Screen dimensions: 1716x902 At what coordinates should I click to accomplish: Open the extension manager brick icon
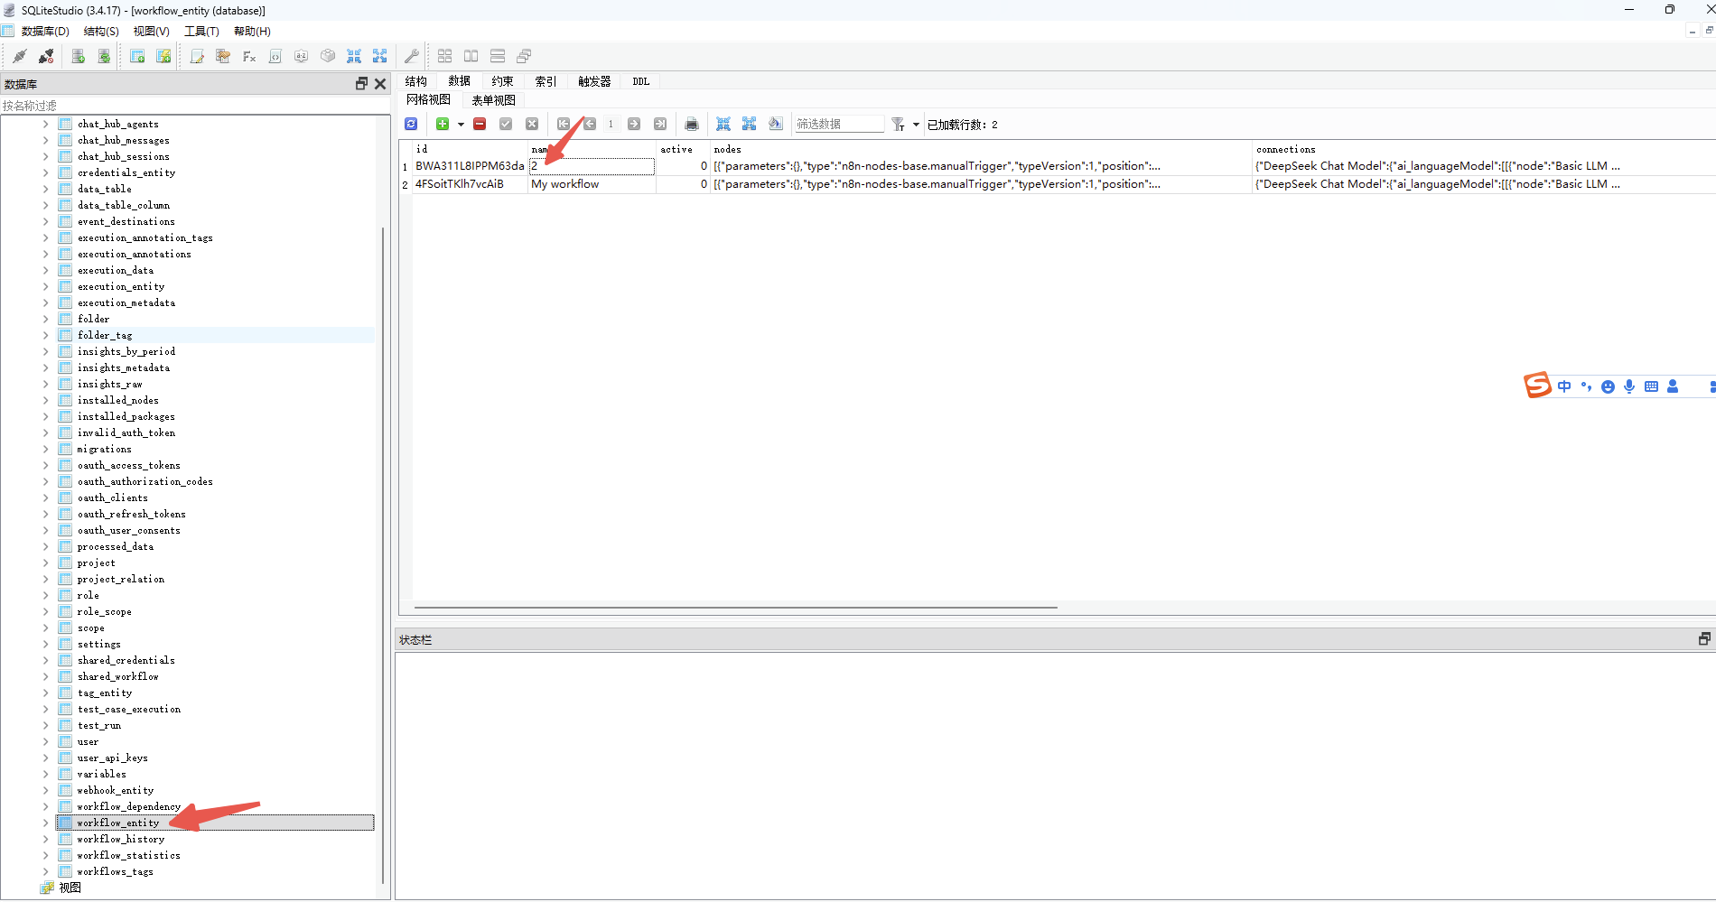pyautogui.click(x=328, y=56)
